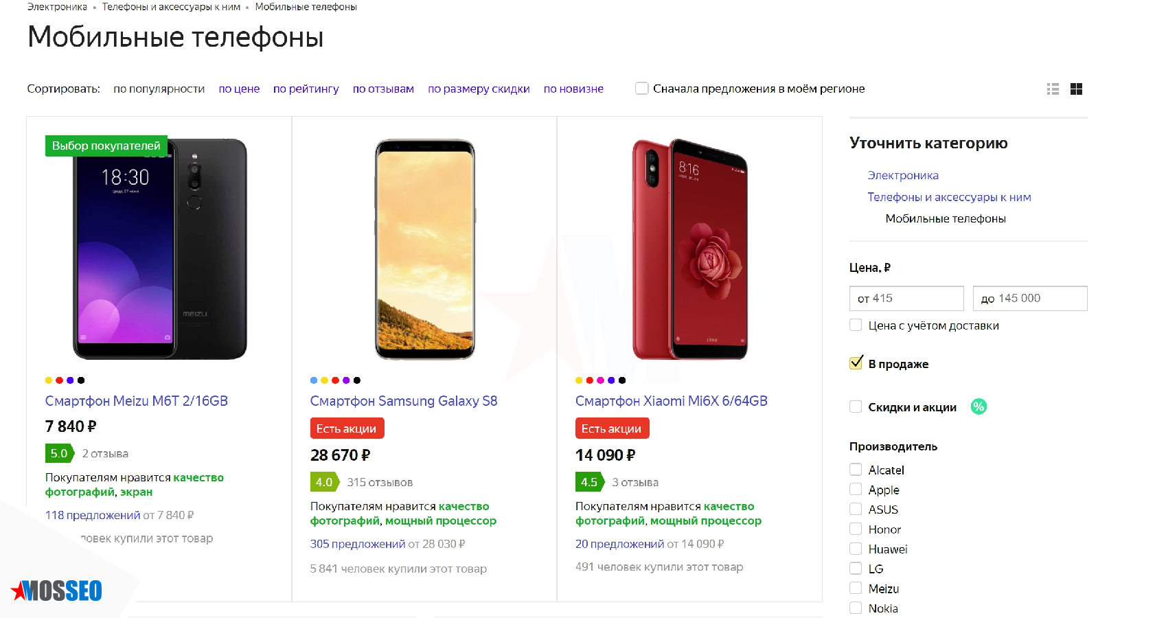Check the Apple manufacturer filter
The width and height of the screenshot is (1155, 618).
click(856, 489)
